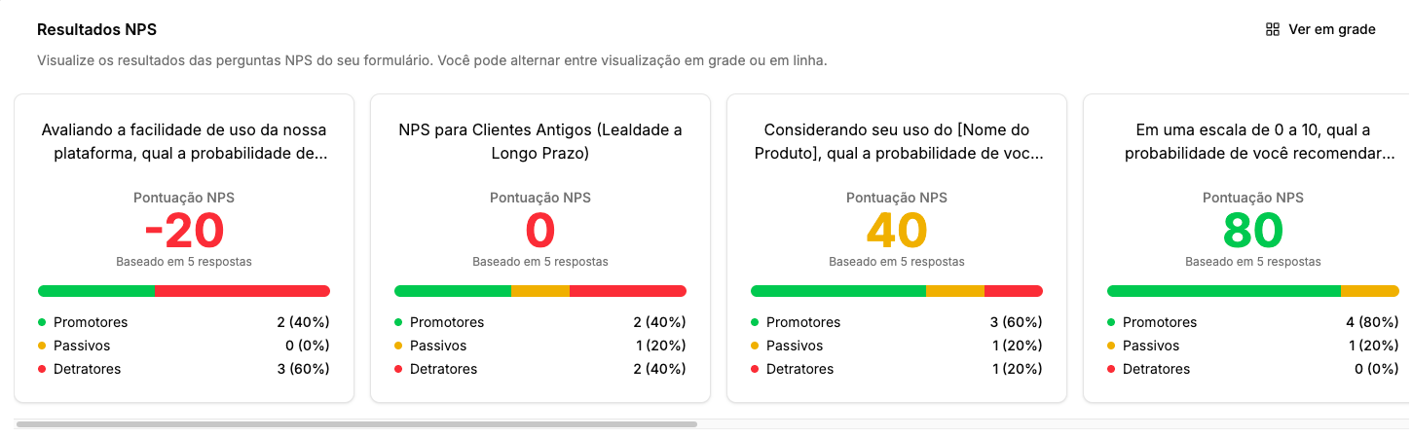Click the yellow Passivos dot in the 0 score card
The width and height of the screenshot is (1412, 438).
click(398, 346)
